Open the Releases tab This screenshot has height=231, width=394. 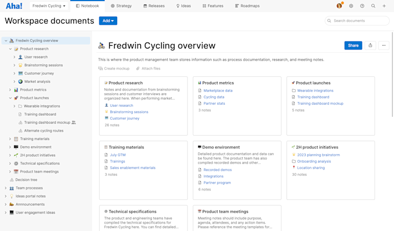[154, 6]
